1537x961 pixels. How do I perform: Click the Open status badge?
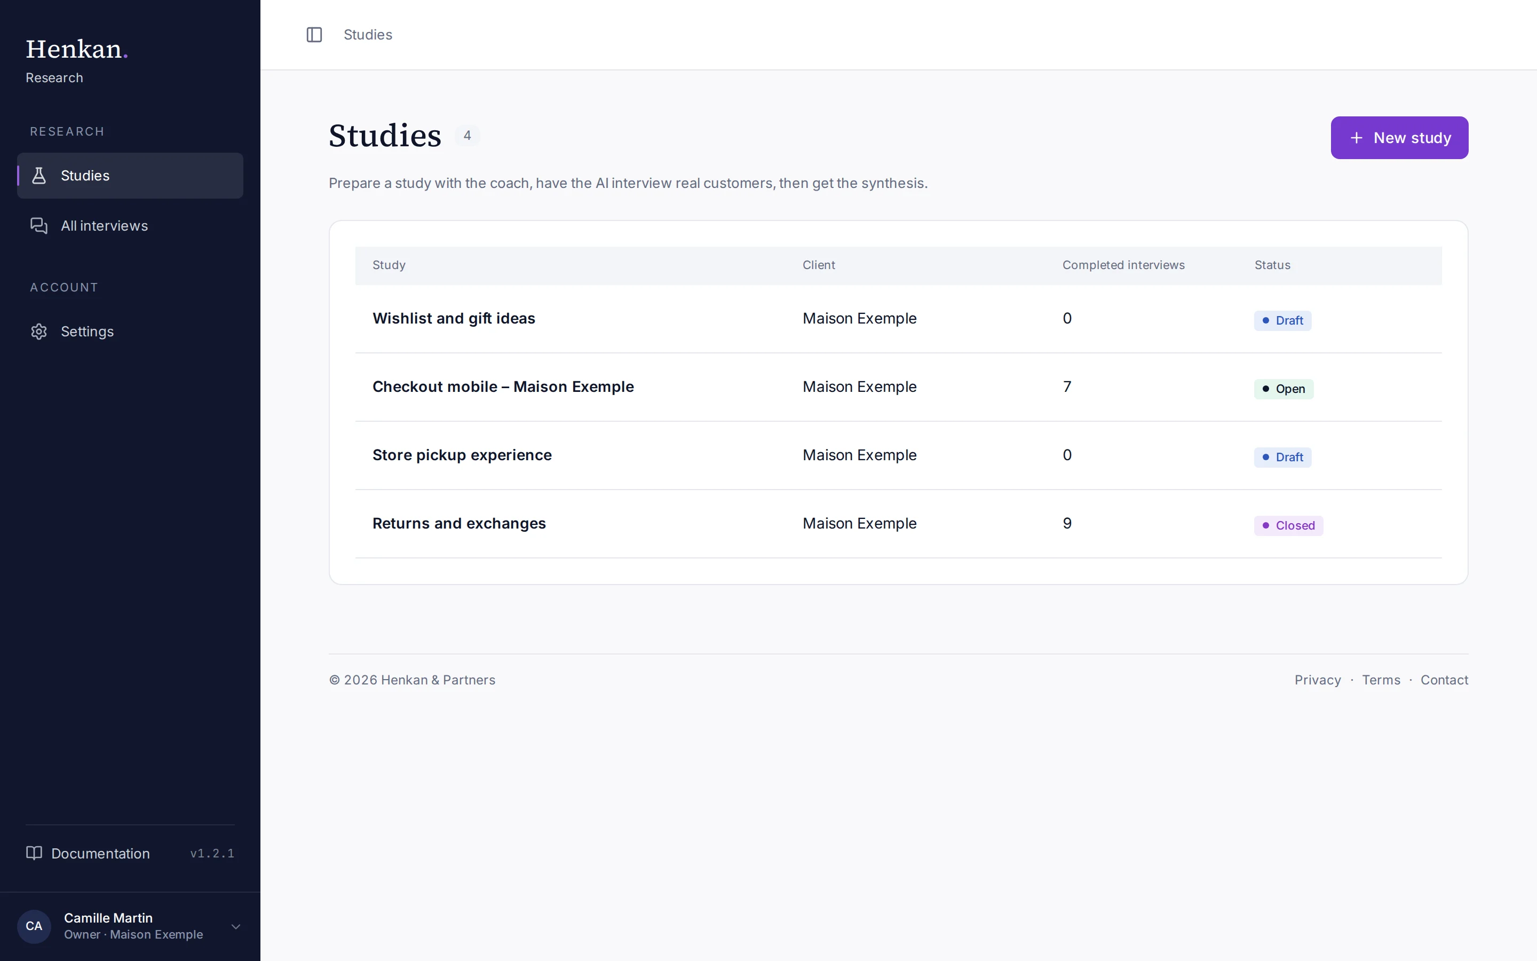[1283, 388]
